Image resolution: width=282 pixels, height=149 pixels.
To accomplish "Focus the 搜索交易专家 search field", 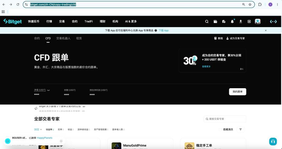I will click(225, 119).
